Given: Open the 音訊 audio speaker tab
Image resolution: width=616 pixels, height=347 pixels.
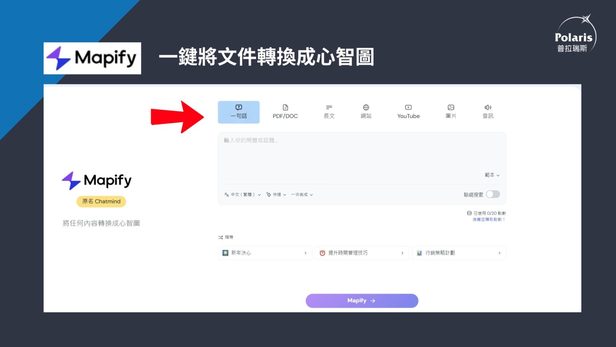Looking at the screenshot, I should click(x=488, y=112).
